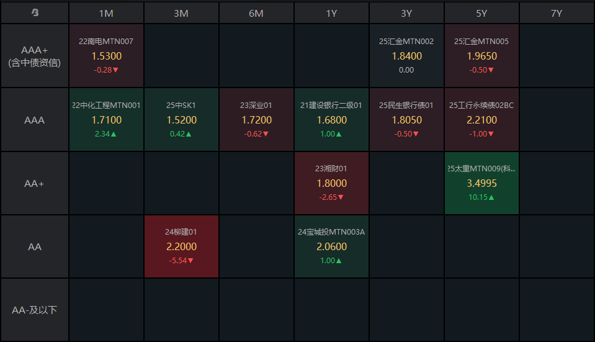Viewport: 595px width, 342px height.
Task: Select the AA-及以下 rating row
Action: click(35, 310)
